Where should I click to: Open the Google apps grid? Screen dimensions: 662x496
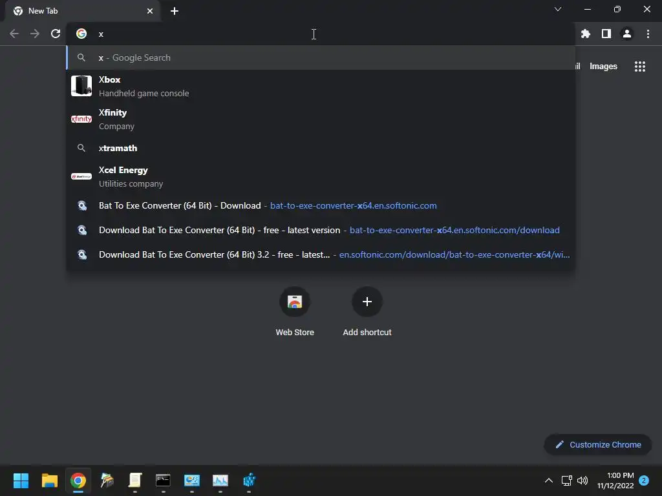click(x=640, y=67)
